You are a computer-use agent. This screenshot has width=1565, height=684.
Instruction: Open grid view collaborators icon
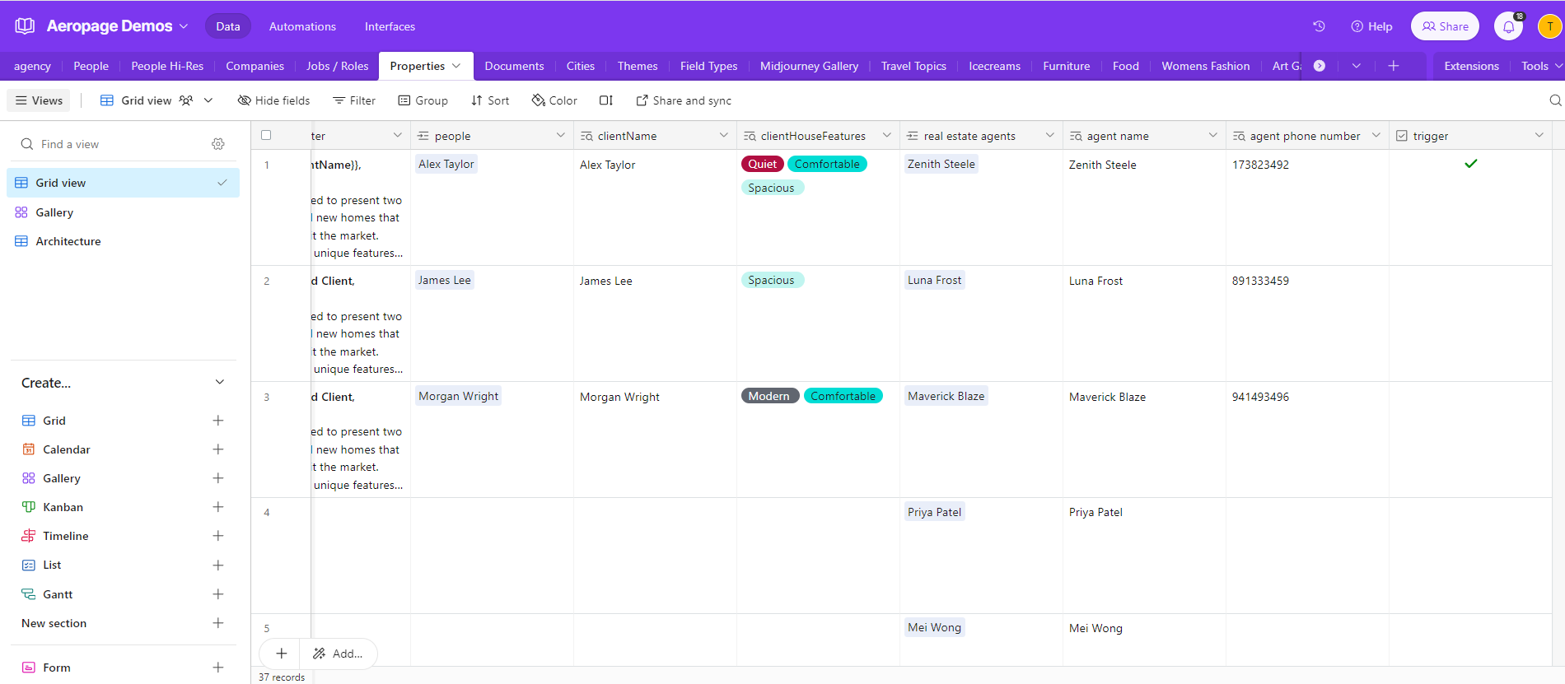pos(186,100)
